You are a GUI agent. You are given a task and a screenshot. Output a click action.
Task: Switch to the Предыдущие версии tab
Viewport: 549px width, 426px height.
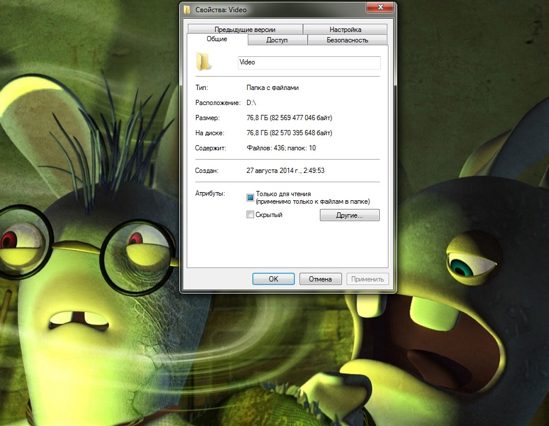click(245, 30)
